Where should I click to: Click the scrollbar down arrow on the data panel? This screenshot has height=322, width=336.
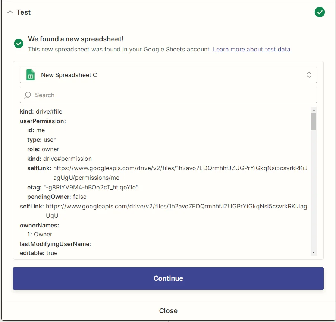(314, 252)
